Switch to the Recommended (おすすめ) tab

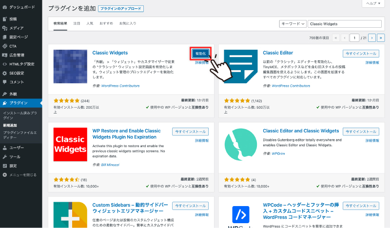[106, 23]
